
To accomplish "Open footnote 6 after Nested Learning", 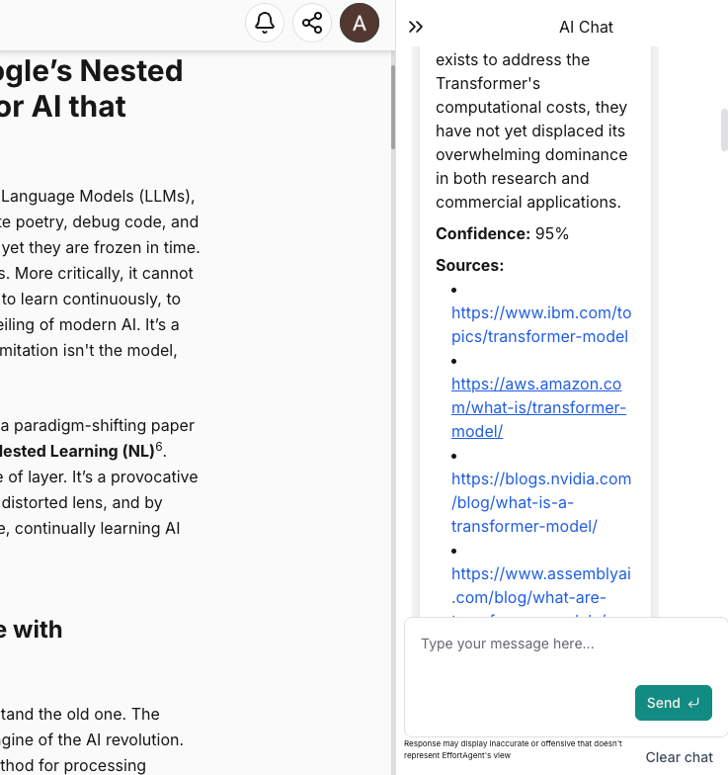I will coord(159,446).
